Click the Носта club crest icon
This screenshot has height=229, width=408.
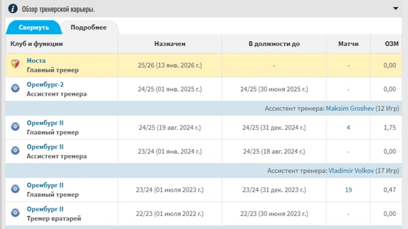[15, 63]
